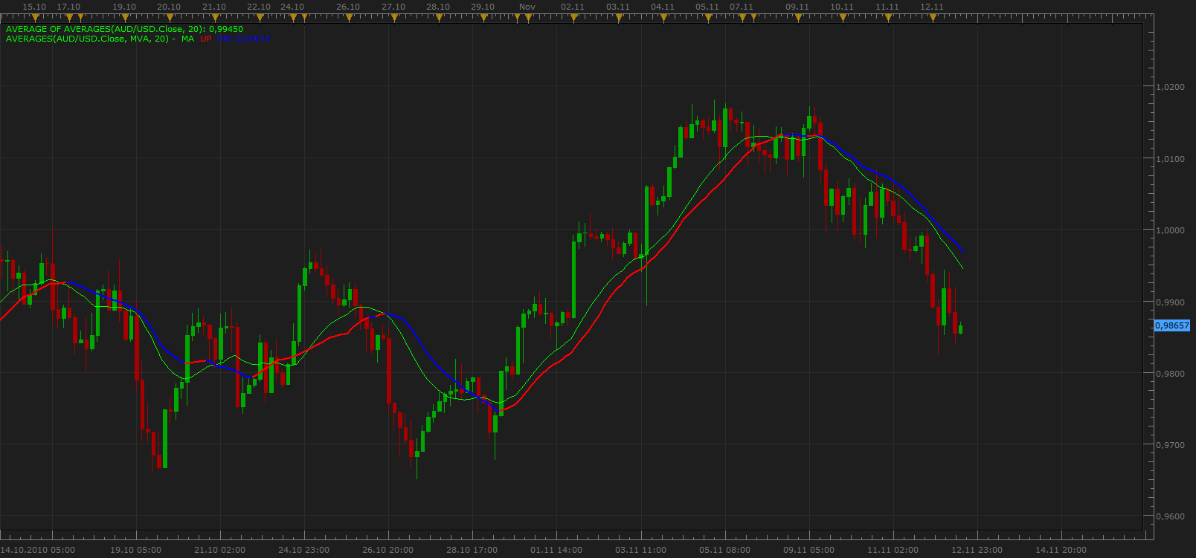Viewport: 1196px width, 558px height.
Task: Click the 14.10.2010 05:00 time axis label
Action: coord(38,550)
